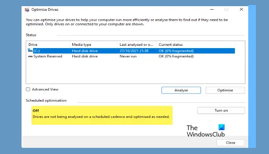Close window using title bar X
The height and width of the screenshot is (154, 269).
pos(241,10)
